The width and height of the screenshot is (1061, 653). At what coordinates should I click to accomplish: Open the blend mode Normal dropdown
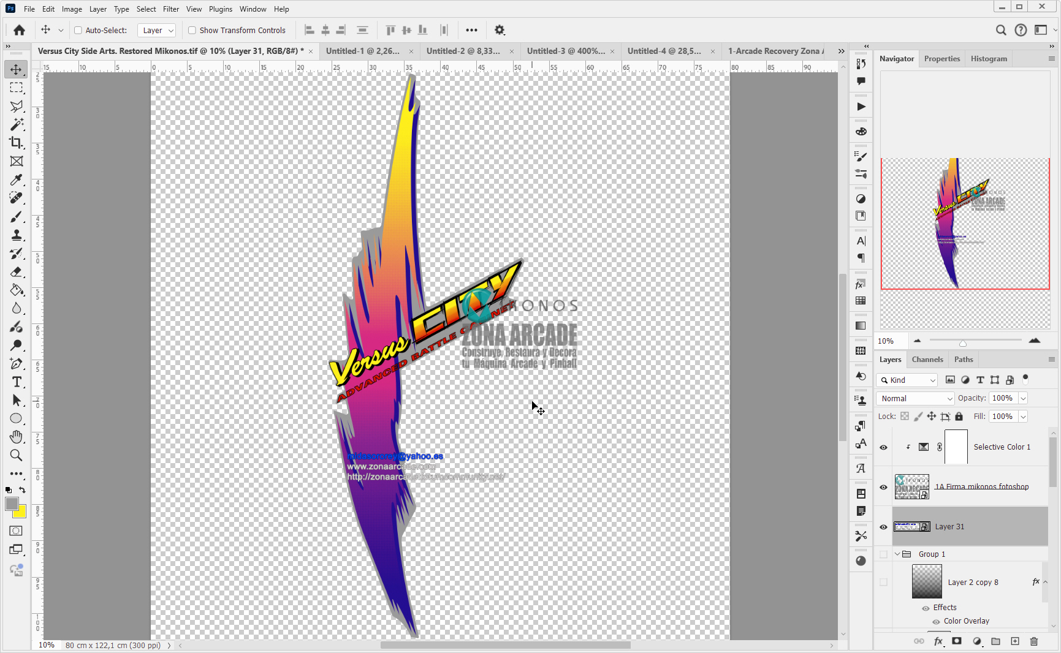pos(916,398)
